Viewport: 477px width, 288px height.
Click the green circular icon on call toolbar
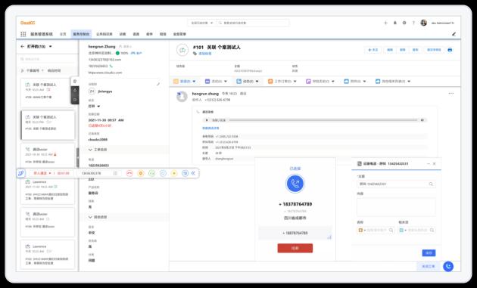click(151, 173)
